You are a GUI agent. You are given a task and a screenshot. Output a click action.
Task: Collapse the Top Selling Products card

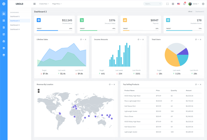click(x=198, y=84)
